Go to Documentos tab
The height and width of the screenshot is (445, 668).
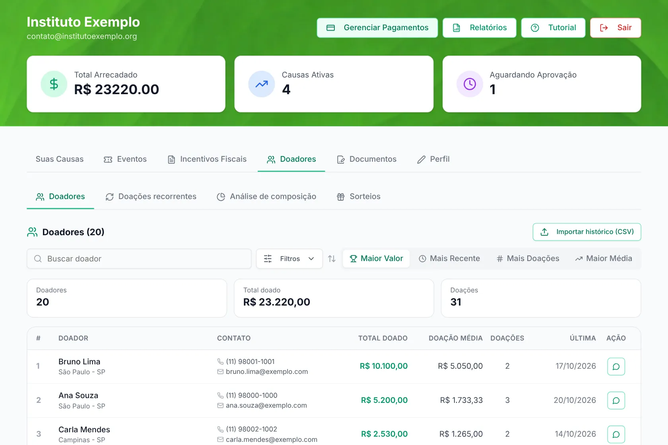(x=367, y=159)
